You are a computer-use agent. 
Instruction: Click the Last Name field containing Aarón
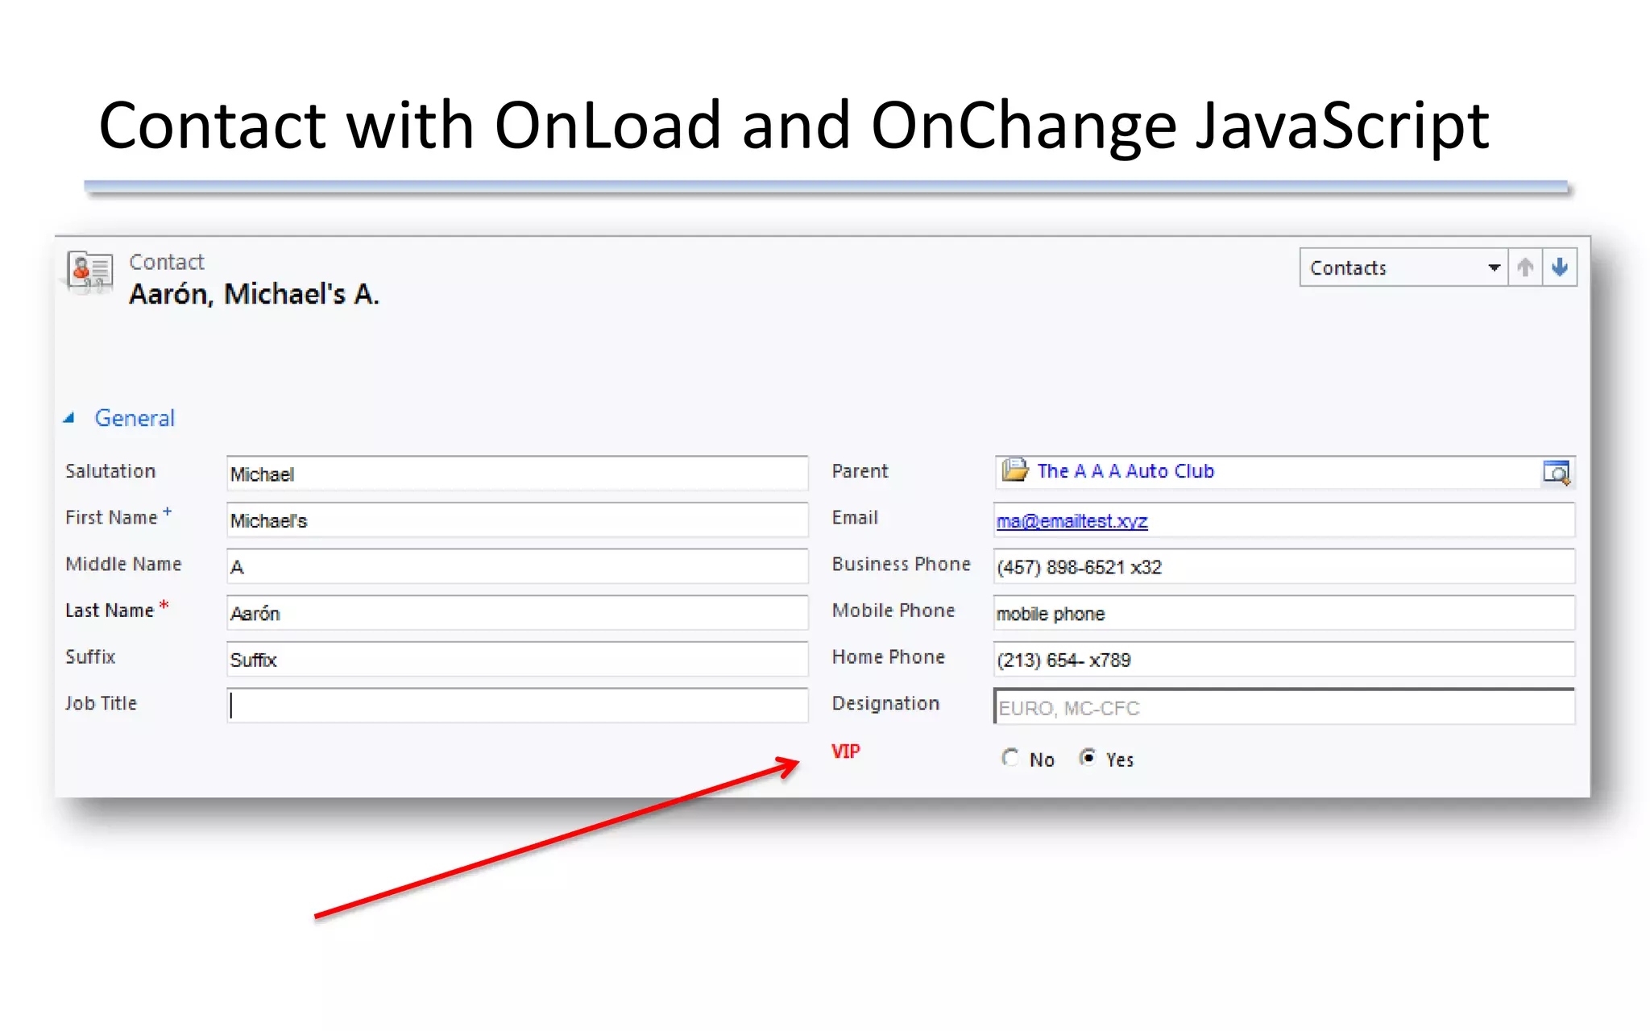coord(516,613)
